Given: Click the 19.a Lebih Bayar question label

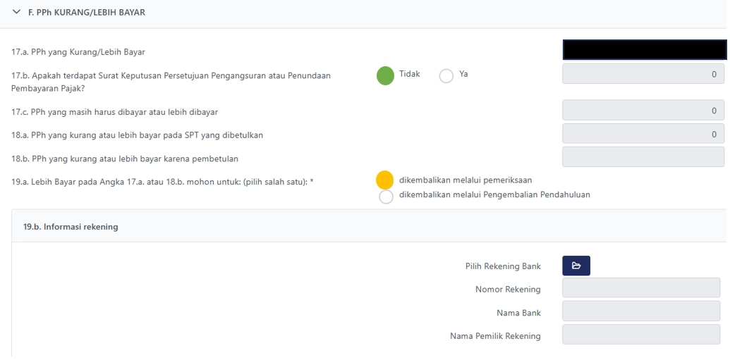Looking at the screenshot, I should [162, 182].
